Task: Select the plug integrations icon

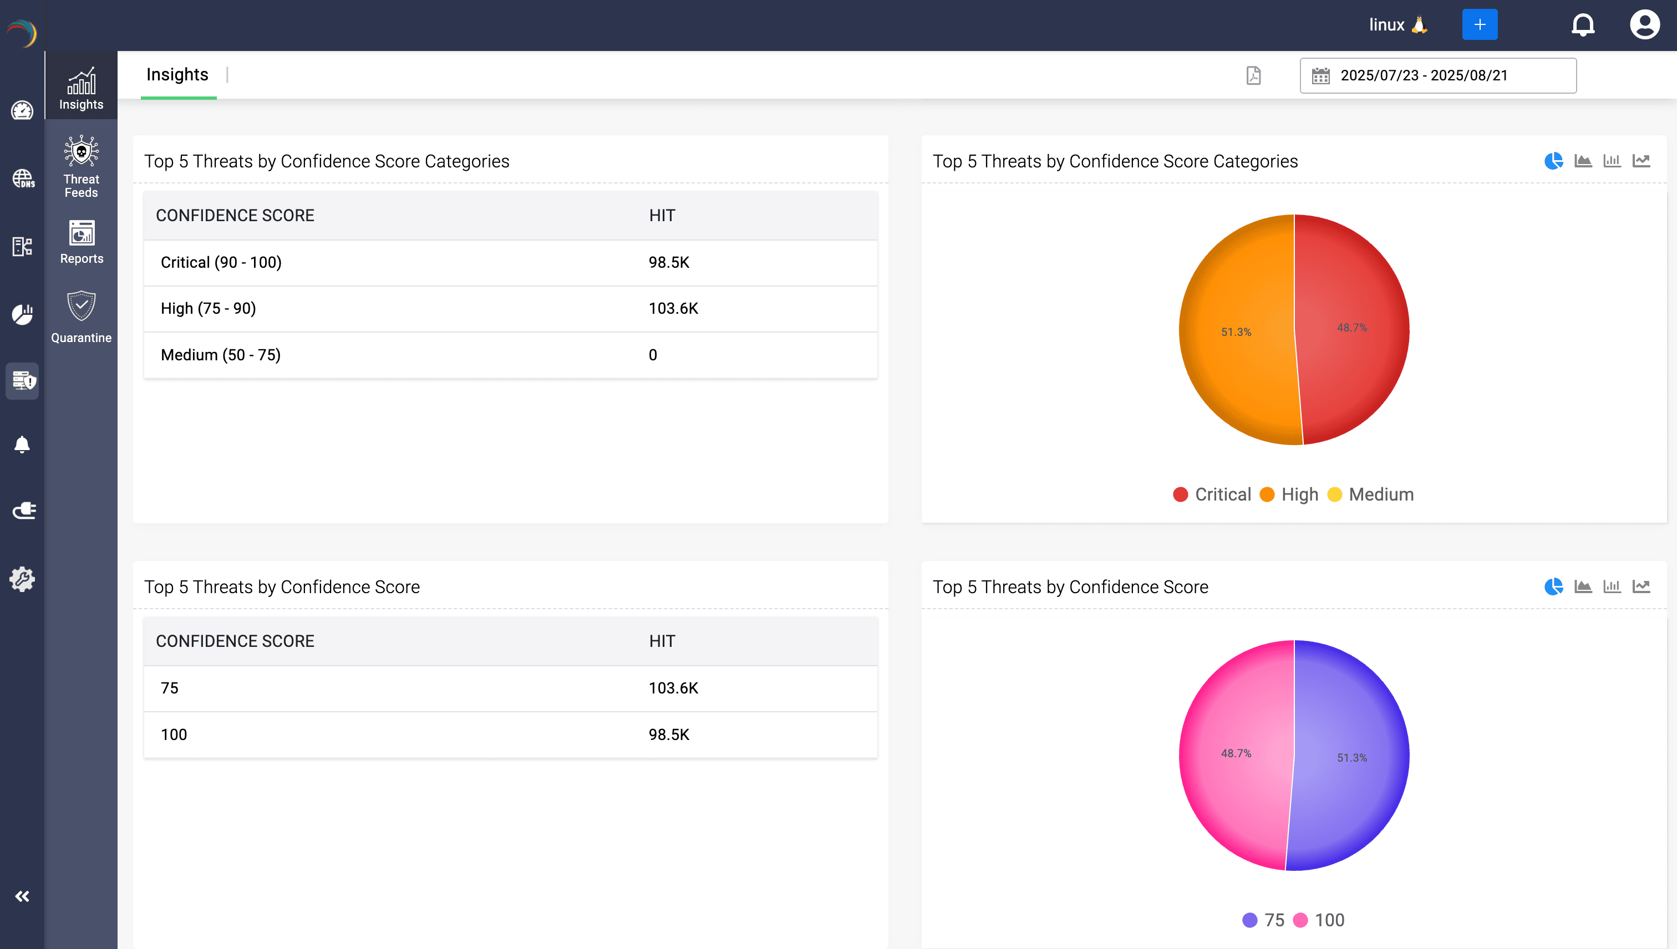Action: click(22, 511)
